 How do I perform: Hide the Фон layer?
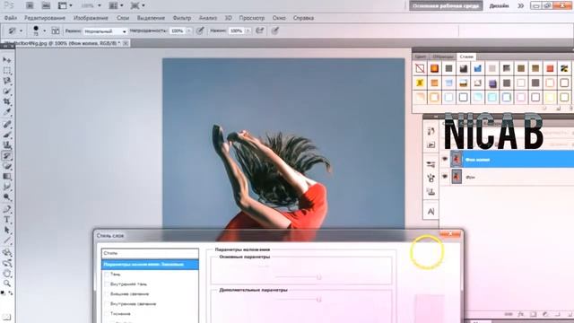(x=445, y=177)
